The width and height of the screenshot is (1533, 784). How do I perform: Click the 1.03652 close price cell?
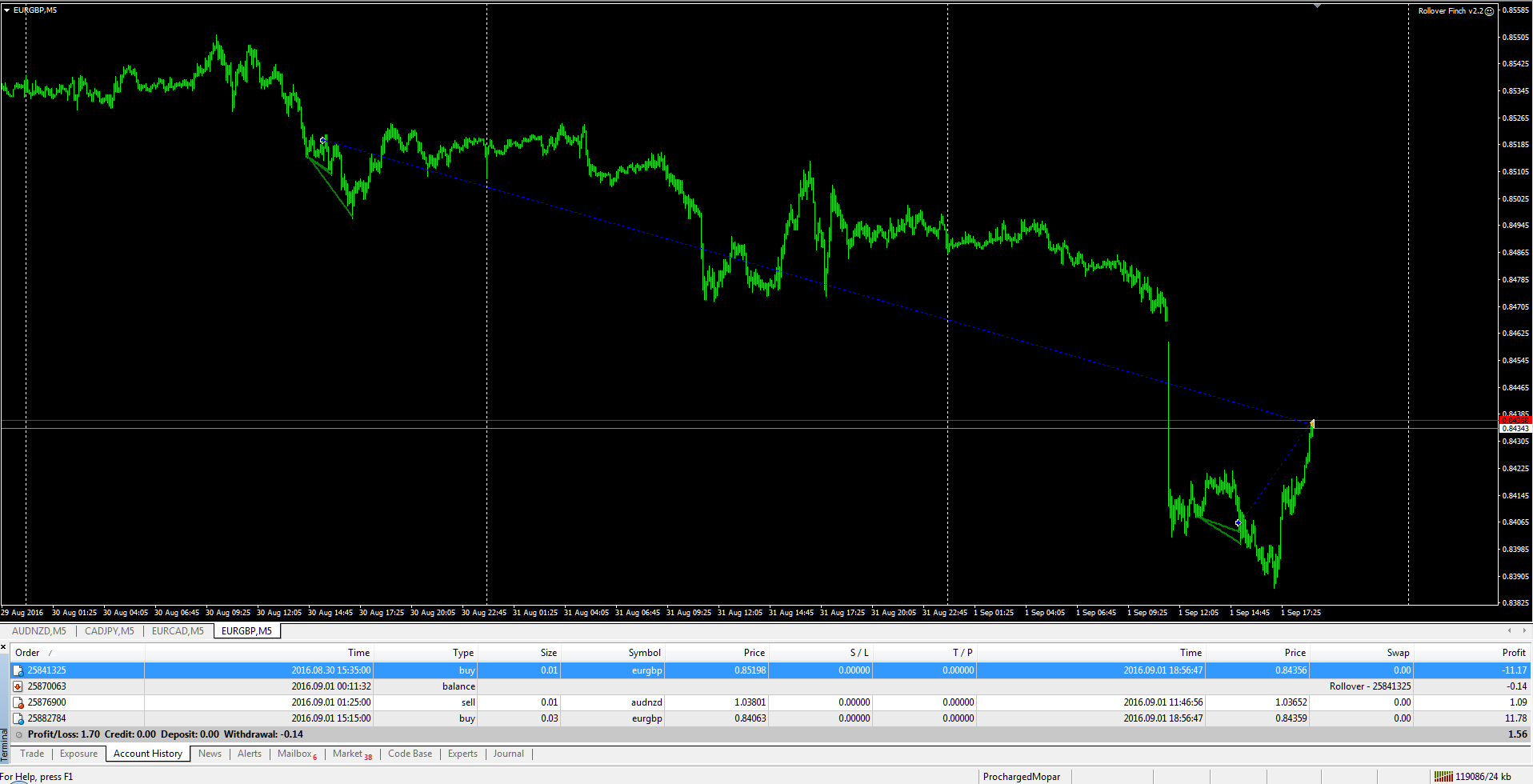pos(1291,702)
